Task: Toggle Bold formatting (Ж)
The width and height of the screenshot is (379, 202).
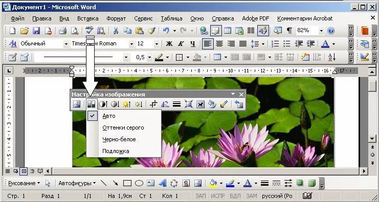Action: (169, 44)
